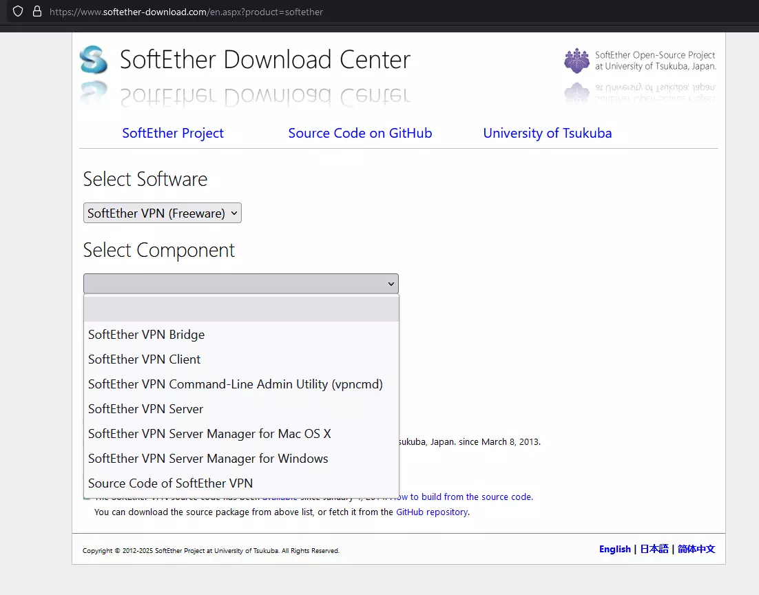Collapse the Select Component dropdown
The height and width of the screenshot is (595, 759).
pyautogui.click(x=240, y=284)
